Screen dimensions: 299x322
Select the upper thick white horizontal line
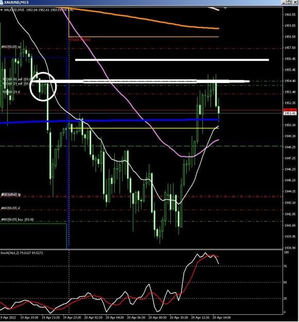(x=172, y=60)
